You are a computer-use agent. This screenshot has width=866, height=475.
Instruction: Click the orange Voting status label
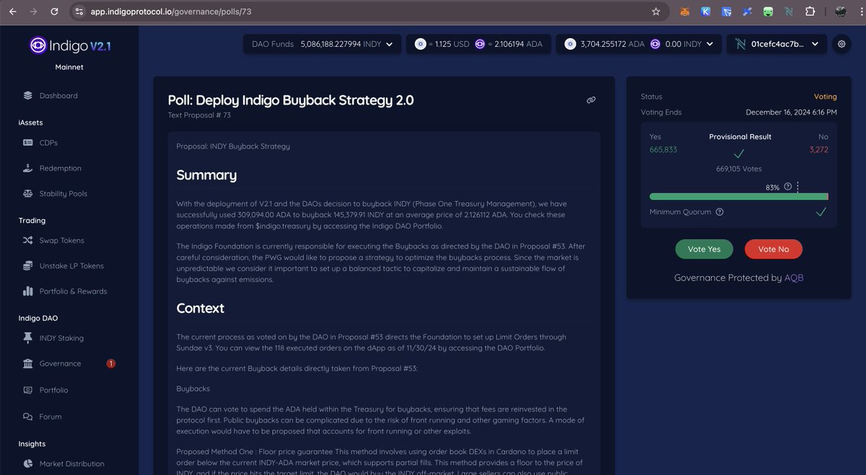[825, 96]
